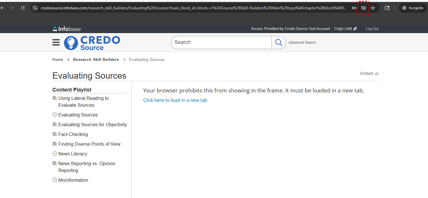
Task: Bookmark this page with the star icon
Action: (x=373, y=8)
